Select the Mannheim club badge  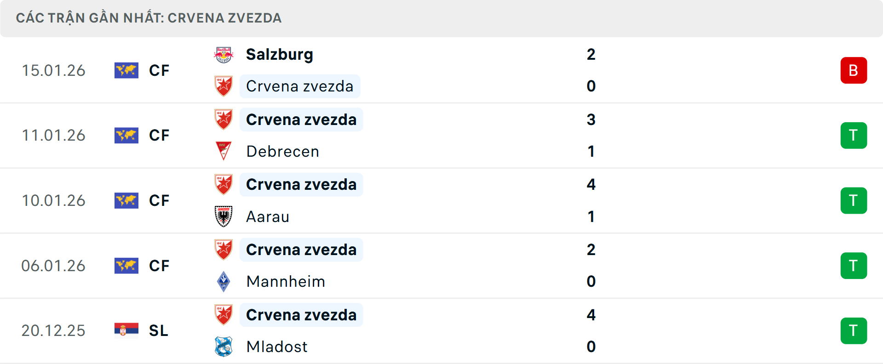(x=224, y=281)
